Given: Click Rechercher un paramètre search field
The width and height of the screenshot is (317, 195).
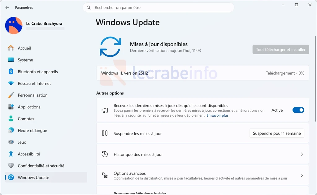Looking at the screenshot, I should [158, 7].
